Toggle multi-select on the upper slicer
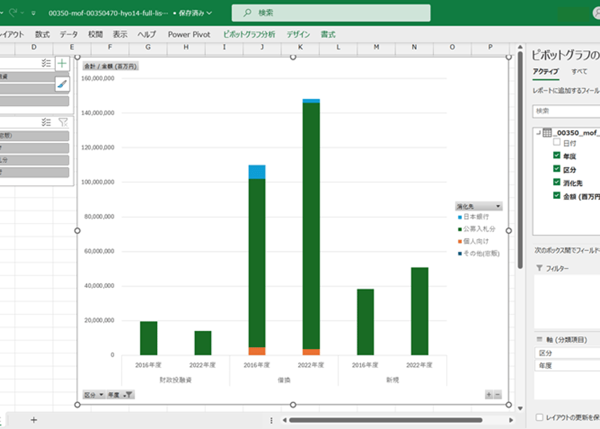The width and height of the screenshot is (600, 429). click(46, 63)
